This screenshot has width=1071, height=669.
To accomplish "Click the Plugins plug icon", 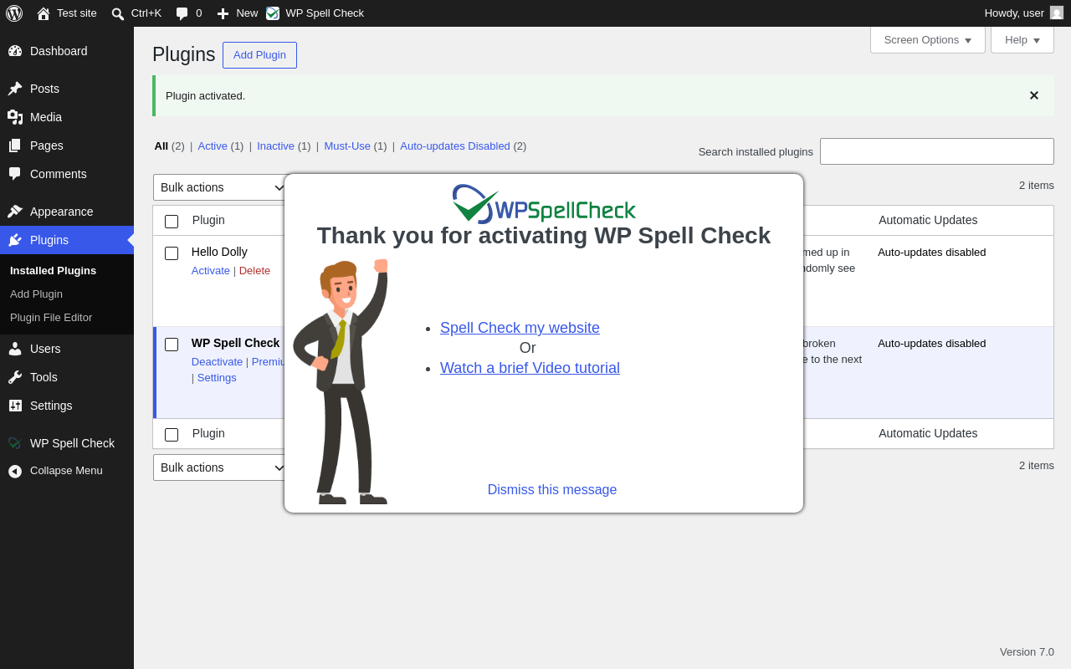I will pos(15,240).
